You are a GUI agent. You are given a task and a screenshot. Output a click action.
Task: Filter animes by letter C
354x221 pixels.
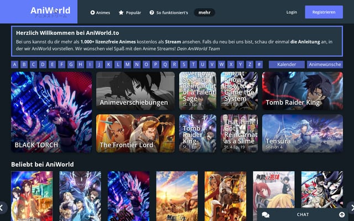click(33, 65)
